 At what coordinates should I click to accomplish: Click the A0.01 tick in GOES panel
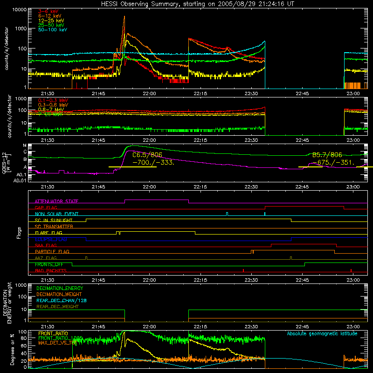tap(20, 180)
